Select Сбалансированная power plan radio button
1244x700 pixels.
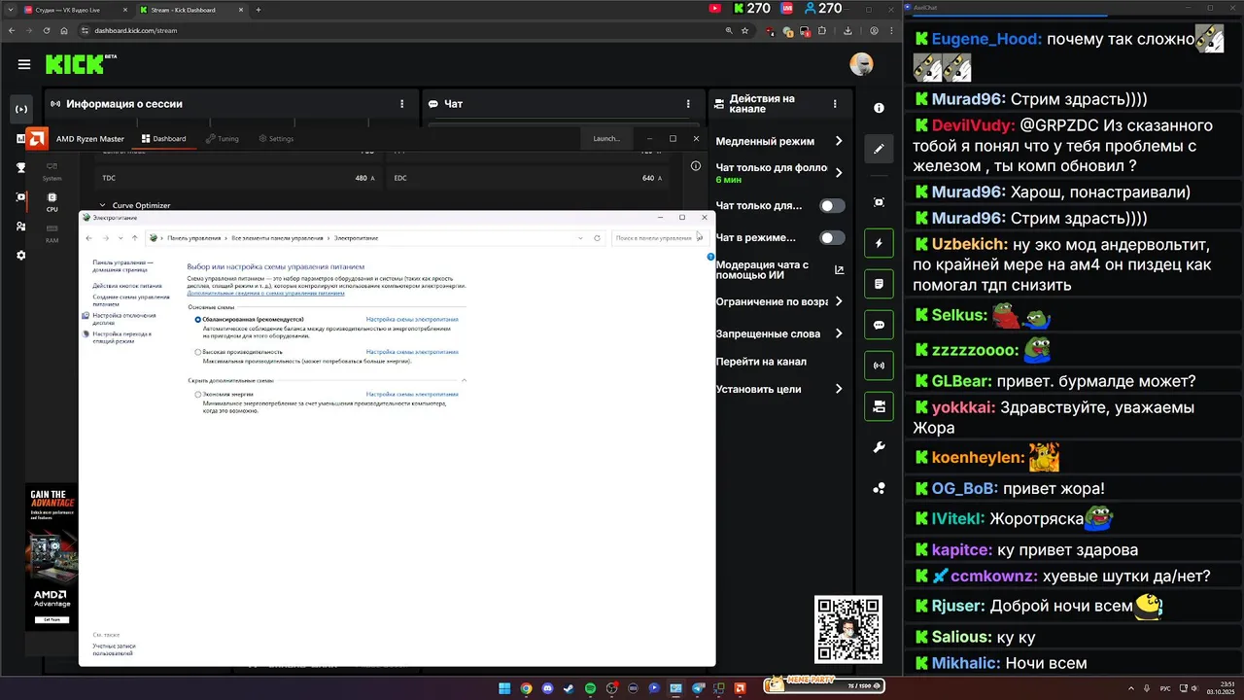[x=198, y=319]
